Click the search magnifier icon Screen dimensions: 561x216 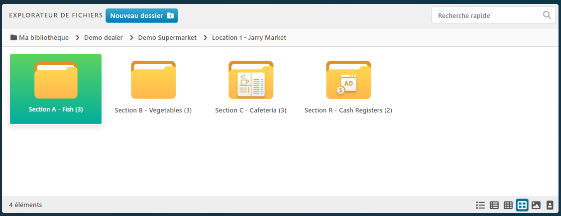point(547,15)
